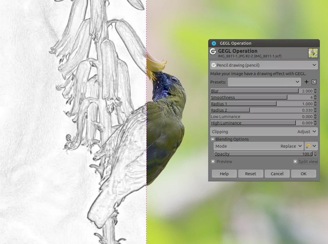The image size is (328, 244).
Task: Disable the Split view checkbox
Action: [x=295, y=162]
